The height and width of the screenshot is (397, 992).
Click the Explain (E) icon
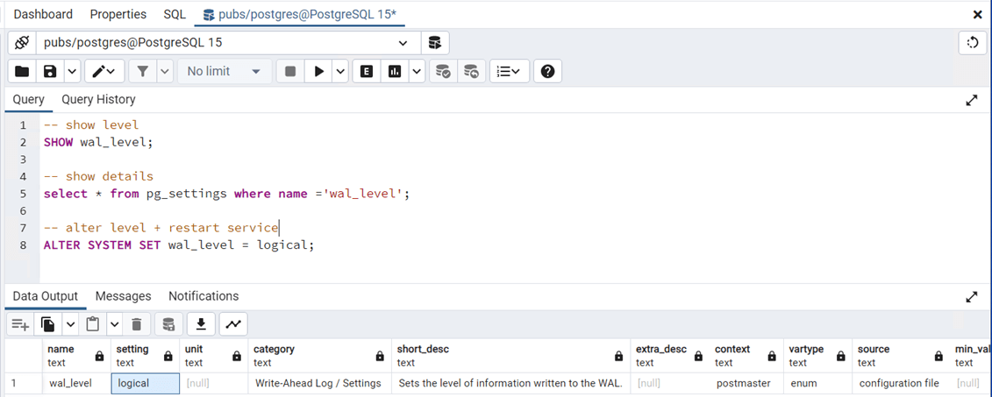(367, 72)
